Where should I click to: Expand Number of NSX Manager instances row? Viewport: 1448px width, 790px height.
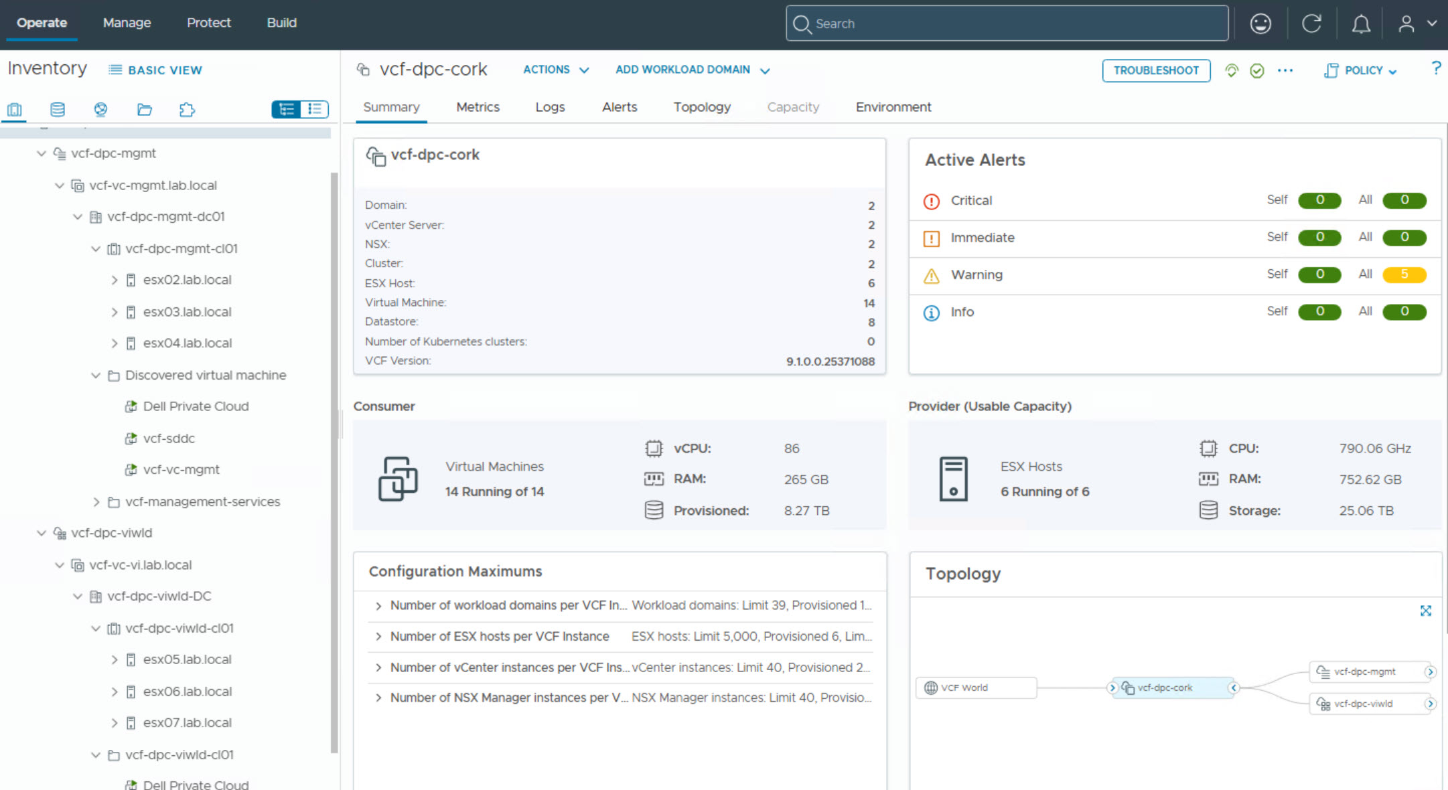(378, 698)
